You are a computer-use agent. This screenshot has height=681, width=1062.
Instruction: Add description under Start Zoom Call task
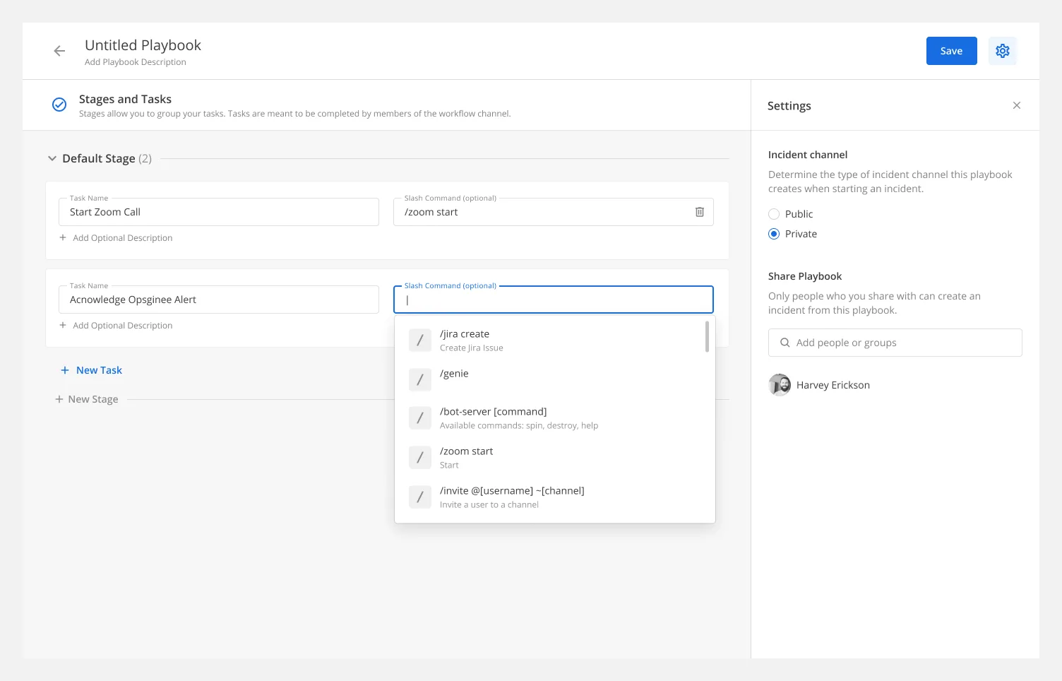pos(116,238)
